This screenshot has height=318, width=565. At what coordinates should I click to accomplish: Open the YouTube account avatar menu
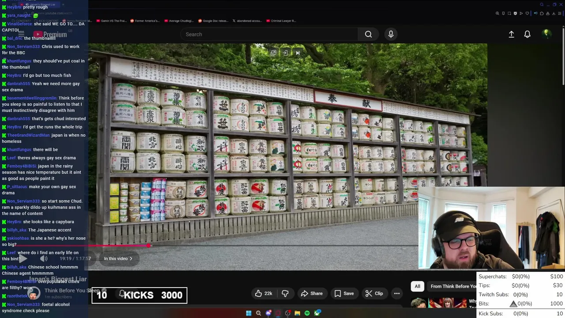point(546,34)
